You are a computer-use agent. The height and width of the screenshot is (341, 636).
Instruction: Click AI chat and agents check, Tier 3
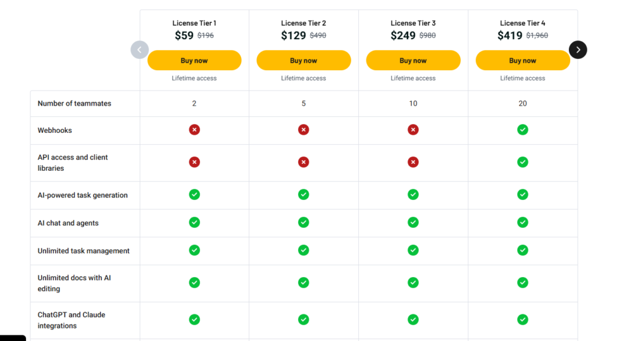pos(413,222)
